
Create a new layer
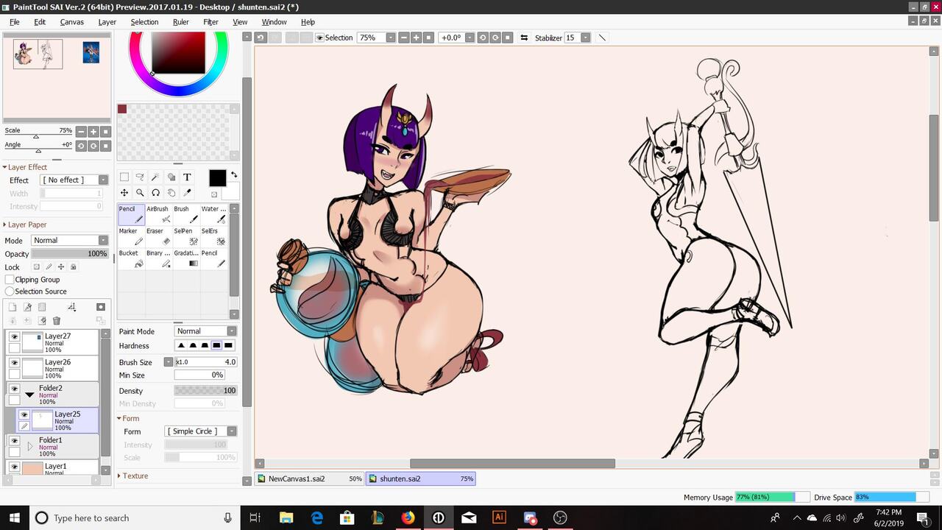pyautogui.click(x=13, y=307)
